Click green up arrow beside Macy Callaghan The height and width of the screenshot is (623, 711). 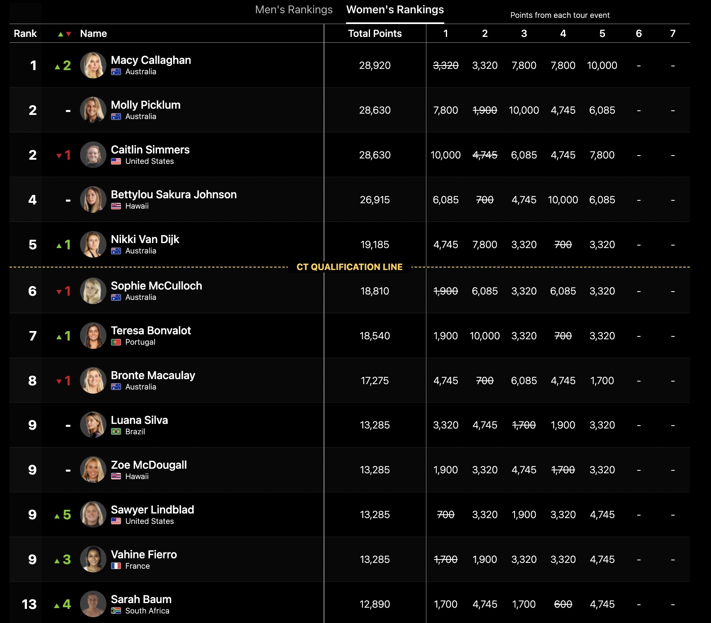point(58,66)
